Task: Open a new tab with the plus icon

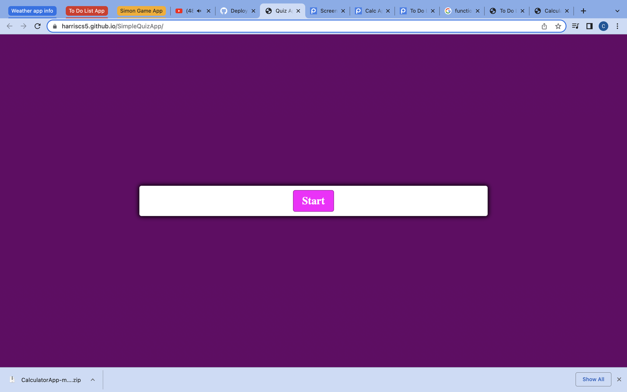Action: click(x=583, y=10)
